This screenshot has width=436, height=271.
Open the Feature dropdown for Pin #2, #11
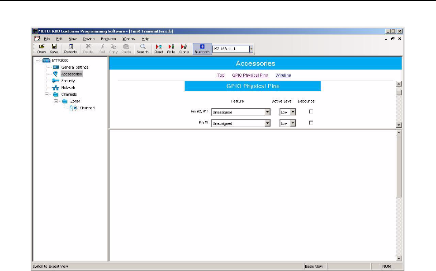pos(267,112)
